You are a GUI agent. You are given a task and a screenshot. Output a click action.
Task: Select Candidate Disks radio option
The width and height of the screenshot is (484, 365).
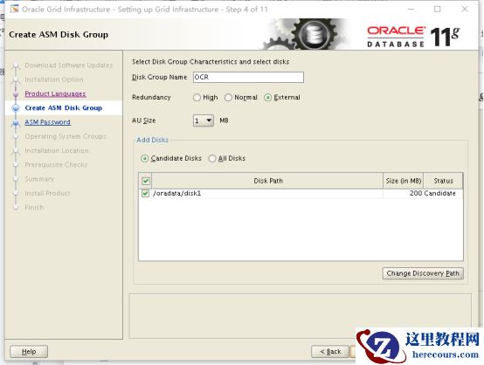click(144, 159)
